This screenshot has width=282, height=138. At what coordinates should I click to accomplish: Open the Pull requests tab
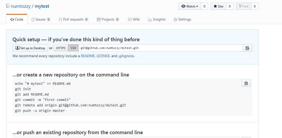click(x=74, y=19)
